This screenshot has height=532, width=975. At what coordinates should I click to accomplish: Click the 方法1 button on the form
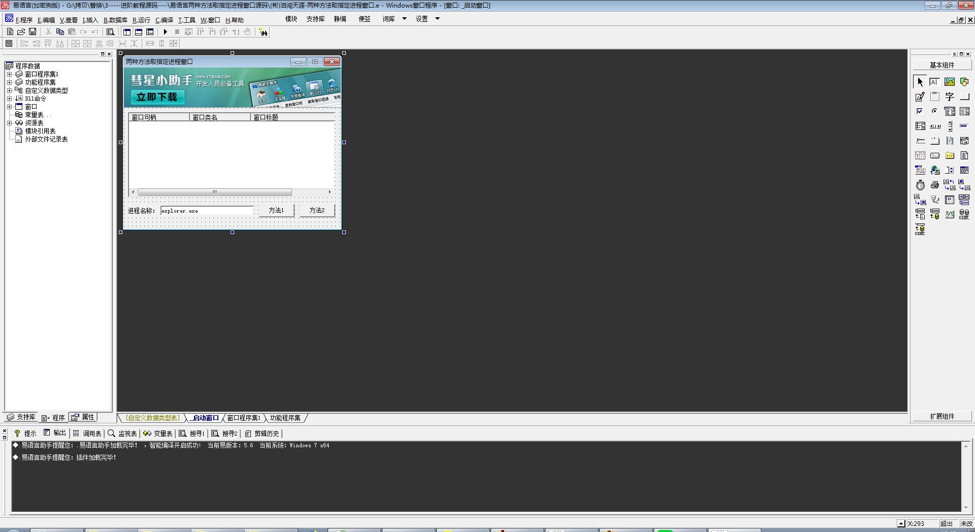click(276, 210)
